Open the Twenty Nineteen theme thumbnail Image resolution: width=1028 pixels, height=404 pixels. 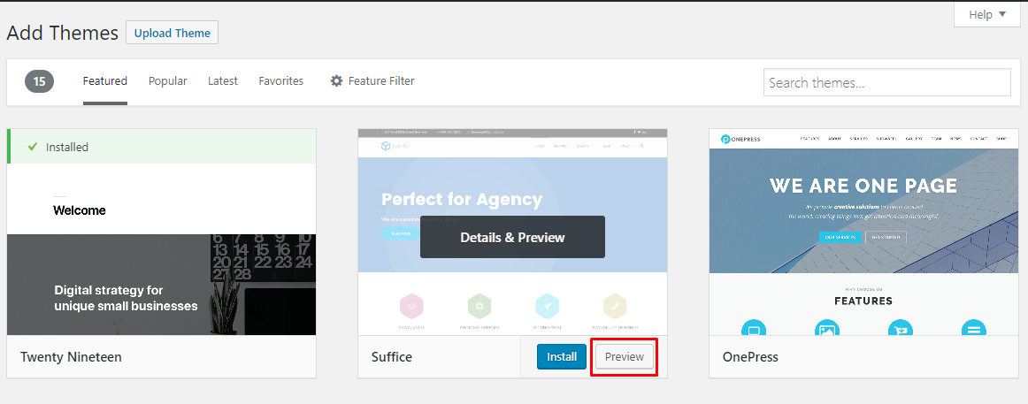(x=161, y=232)
